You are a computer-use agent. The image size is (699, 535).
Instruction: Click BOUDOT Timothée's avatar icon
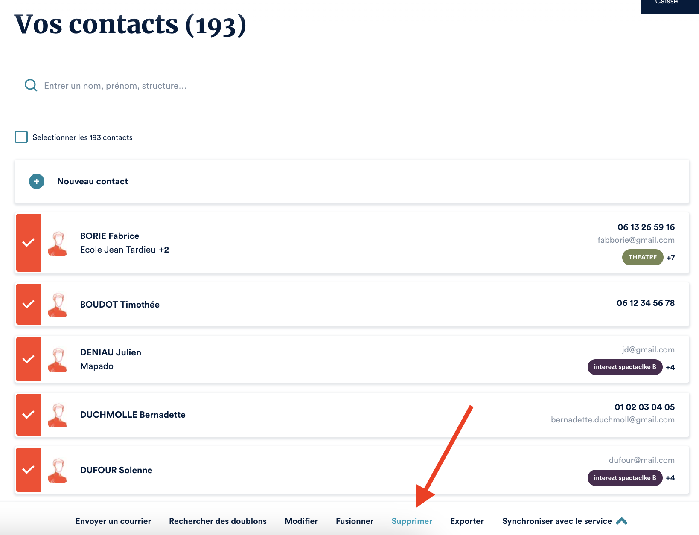(x=58, y=305)
